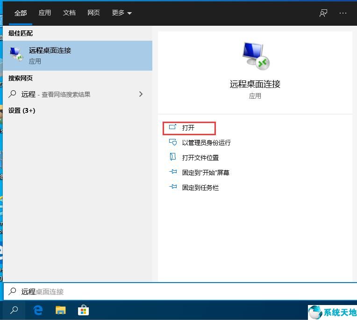
Task: Click the large 远程桌面连接 preview icon
Action: pos(256,56)
